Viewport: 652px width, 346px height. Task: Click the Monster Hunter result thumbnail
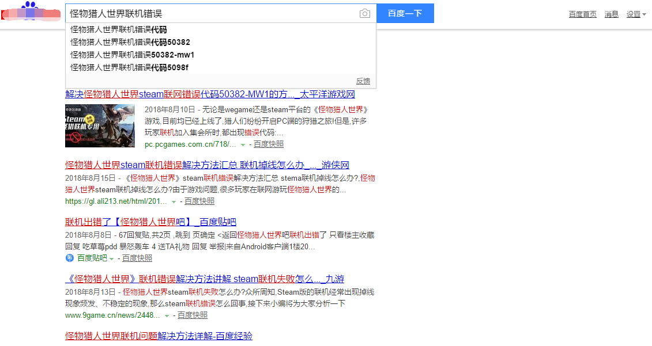100,126
